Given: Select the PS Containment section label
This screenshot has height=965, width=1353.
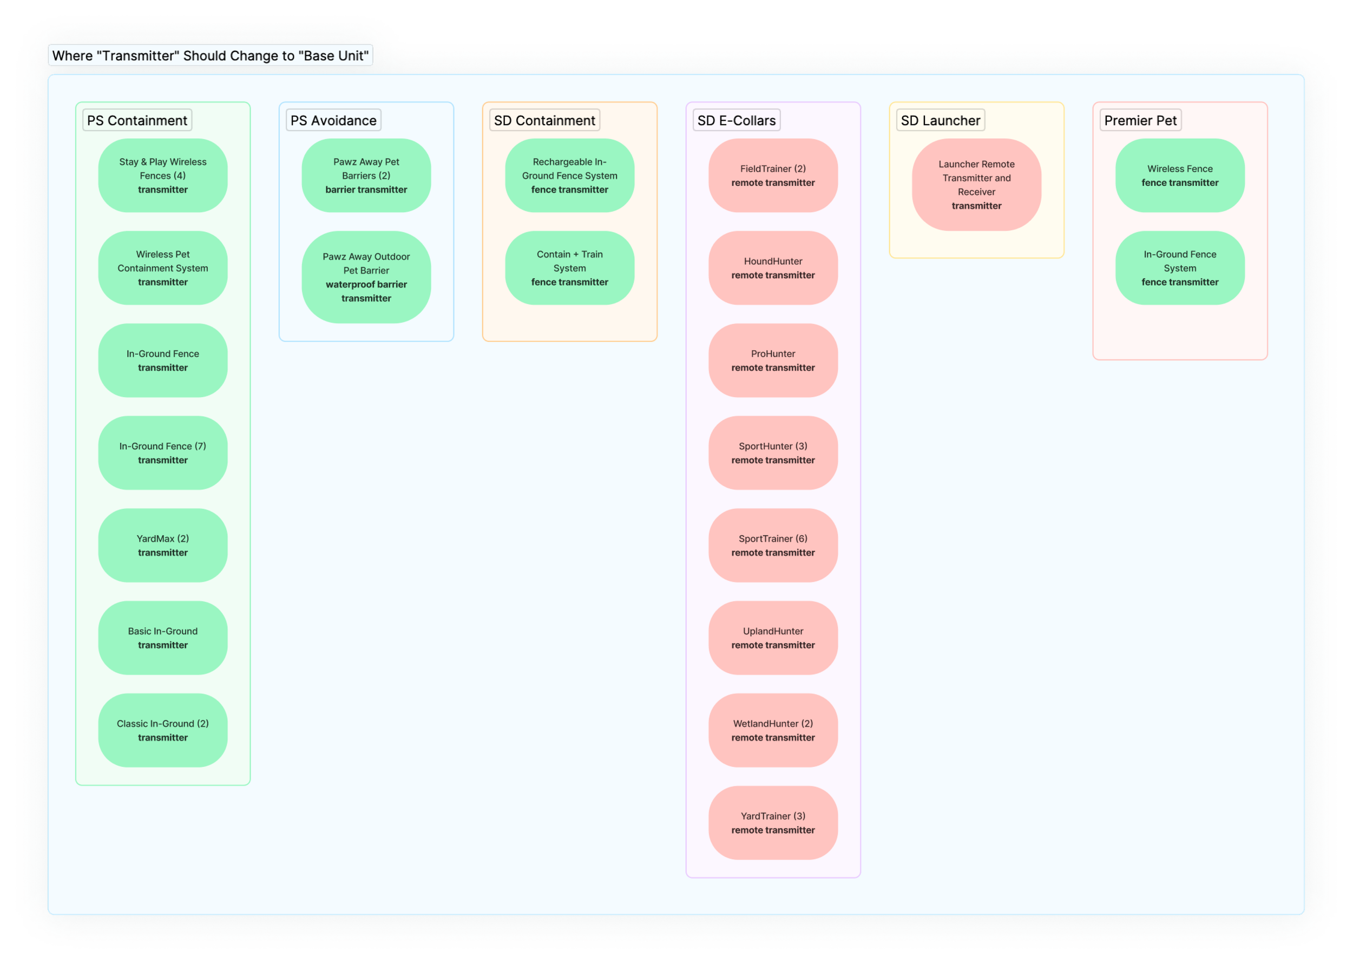Looking at the screenshot, I should coord(137,121).
